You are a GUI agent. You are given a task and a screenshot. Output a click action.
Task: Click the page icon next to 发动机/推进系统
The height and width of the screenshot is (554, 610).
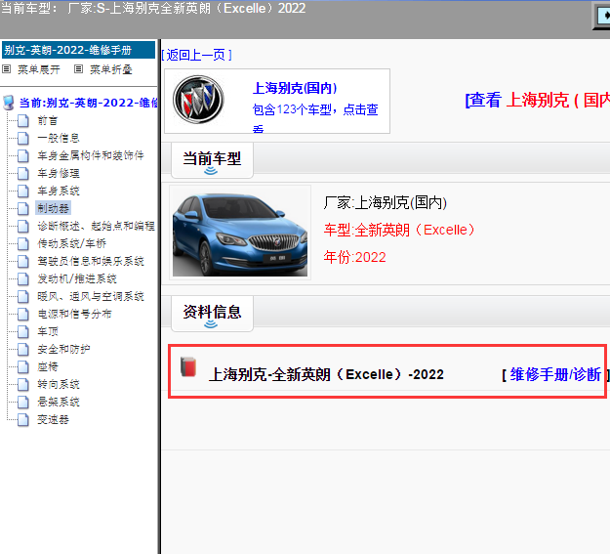[23, 278]
